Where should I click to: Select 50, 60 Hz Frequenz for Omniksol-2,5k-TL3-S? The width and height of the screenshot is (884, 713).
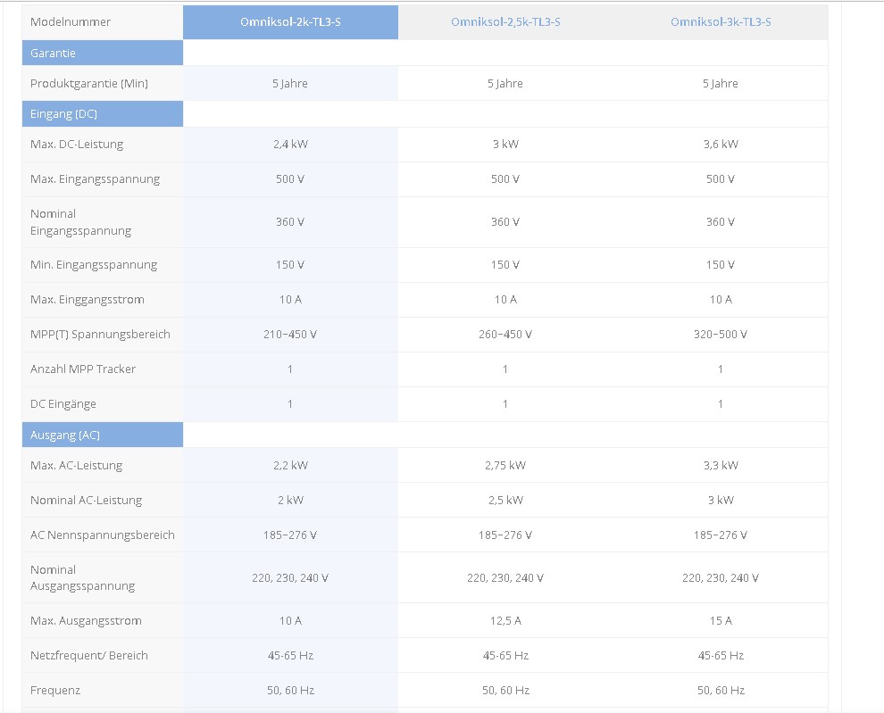pos(505,691)
